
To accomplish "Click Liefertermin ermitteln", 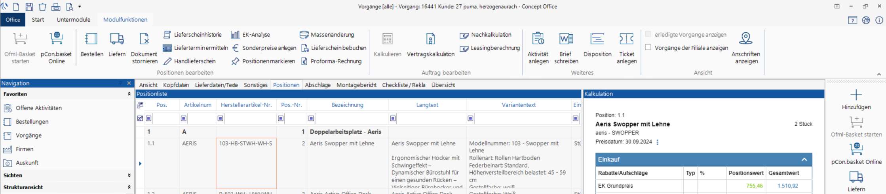I will 196,48.
